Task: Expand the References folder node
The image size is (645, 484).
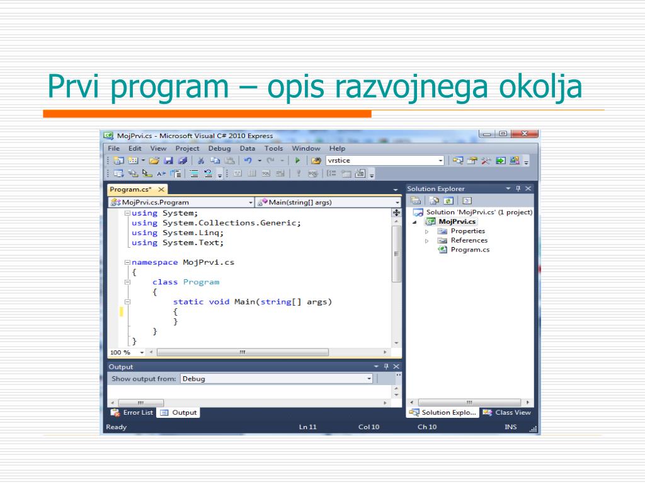Action: (x=426, y=240)
